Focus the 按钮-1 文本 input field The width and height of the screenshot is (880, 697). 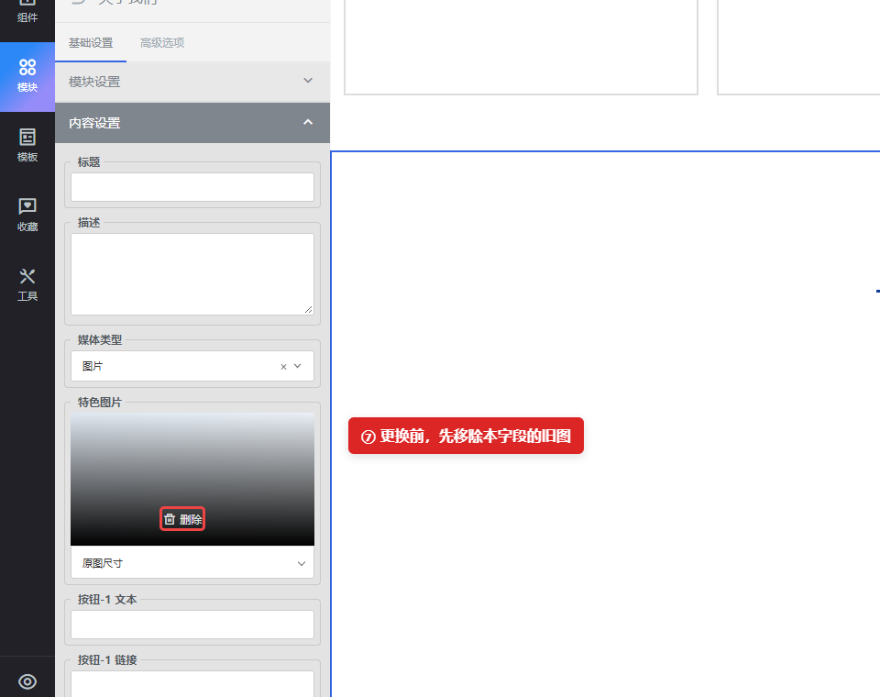192,625
